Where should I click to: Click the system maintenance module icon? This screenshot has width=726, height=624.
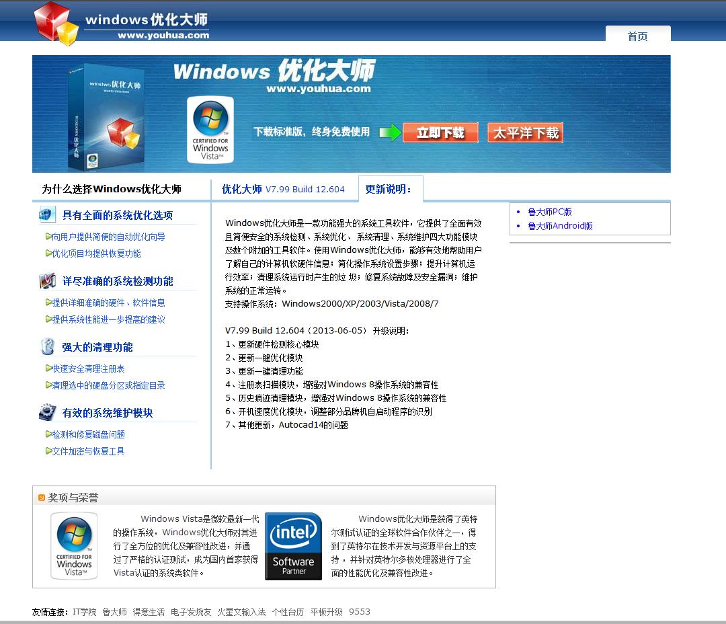(47, 412)
